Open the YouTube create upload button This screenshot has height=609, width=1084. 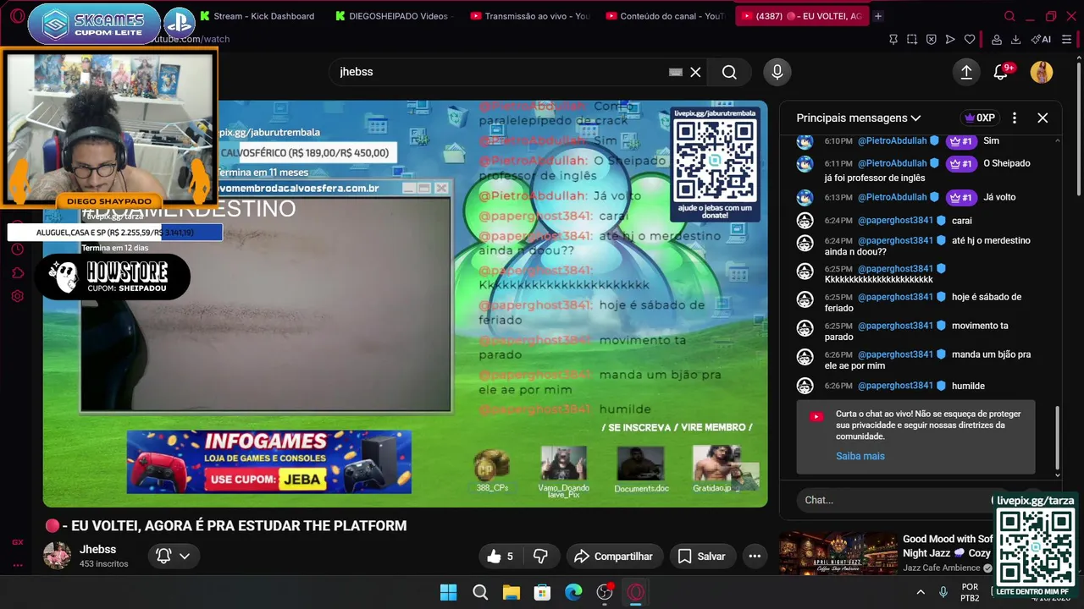pyautogui.click(x=966, y=72)
